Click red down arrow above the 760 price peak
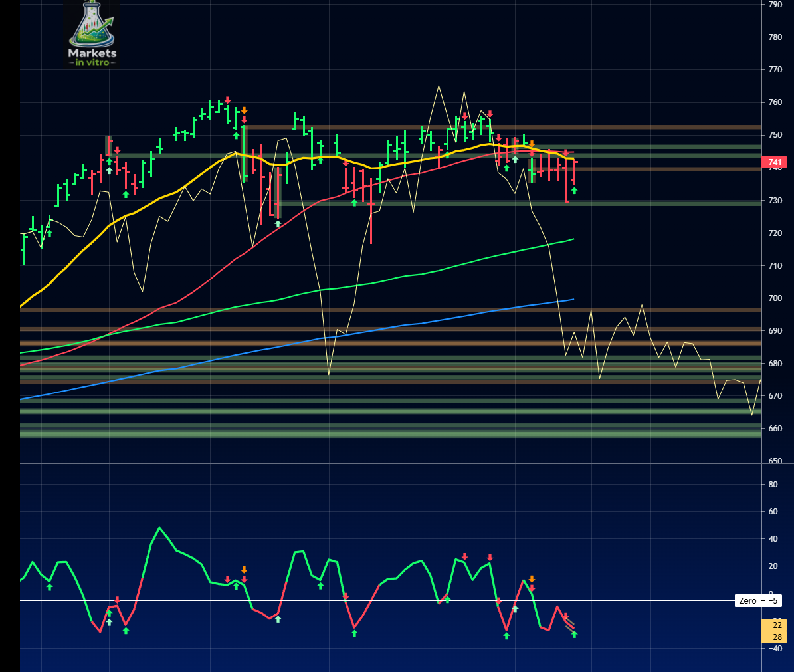The height and width of the screenshot is (672, 794). click(x=228, y=100)
